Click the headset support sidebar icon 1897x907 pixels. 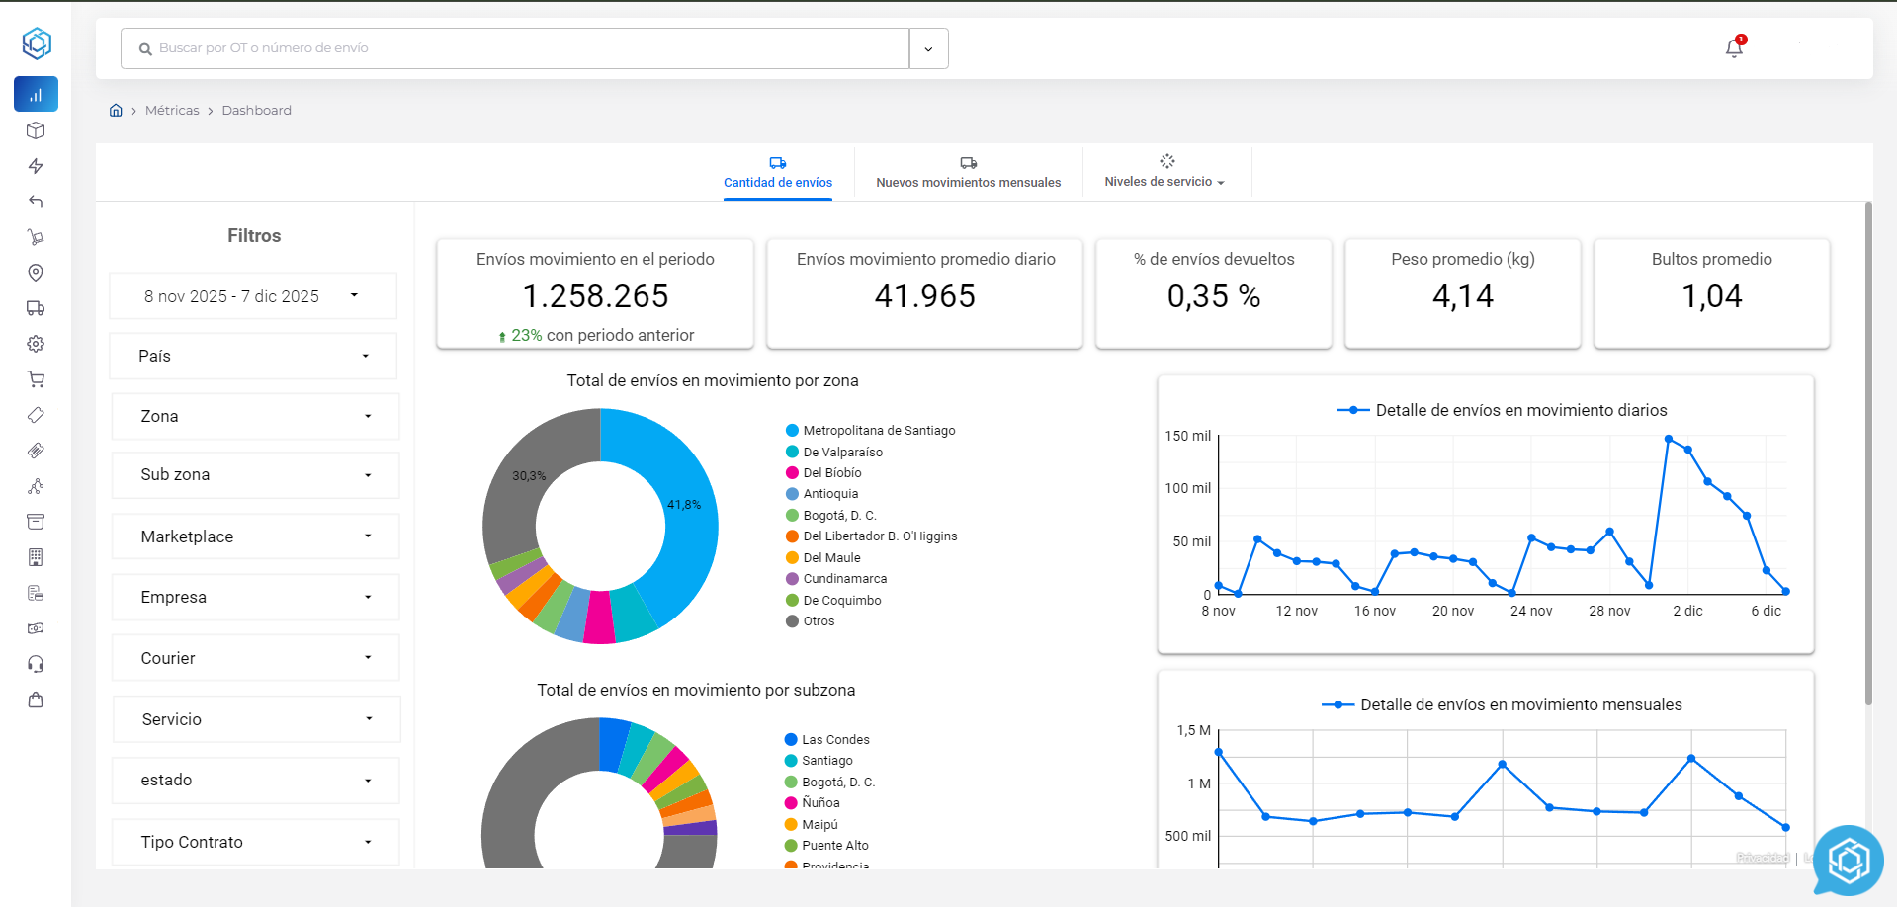point(36,664)
